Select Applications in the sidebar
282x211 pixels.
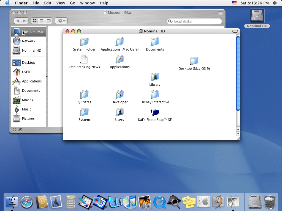point(28,81)
